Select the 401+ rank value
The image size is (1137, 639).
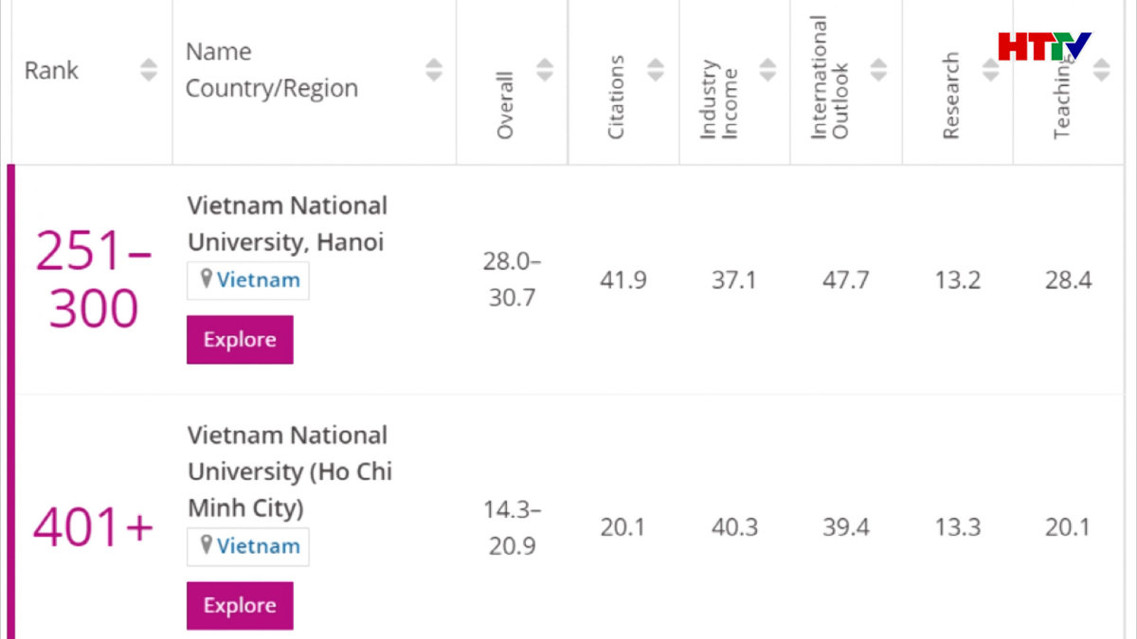pos(93,527)
